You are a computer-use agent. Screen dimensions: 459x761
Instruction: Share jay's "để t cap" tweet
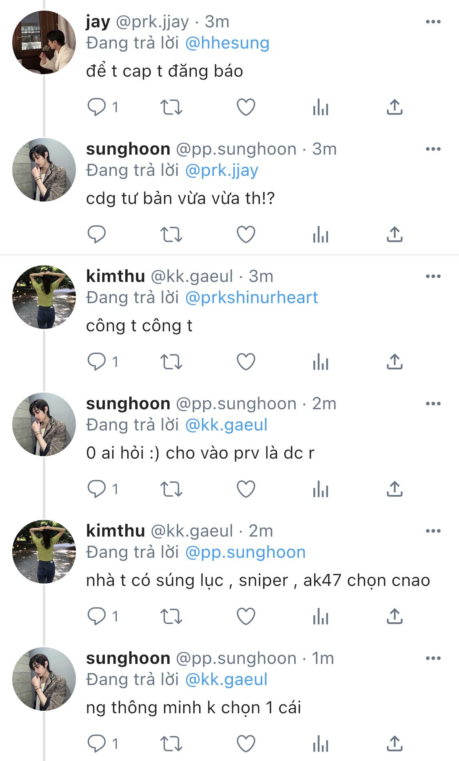coord(395,107)
